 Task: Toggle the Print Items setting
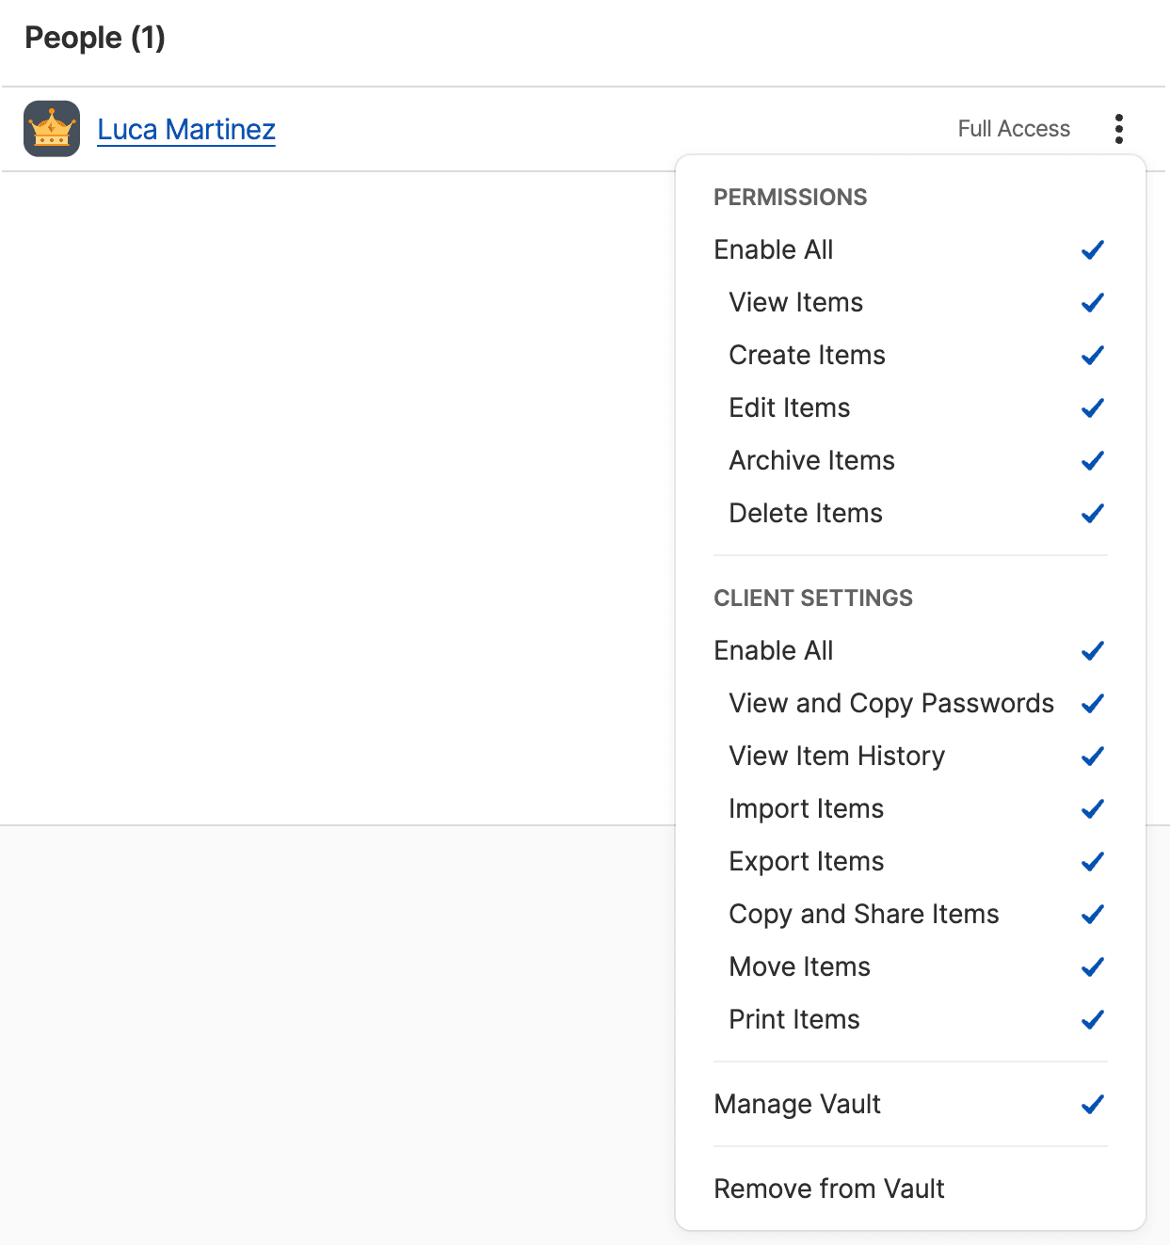[910, 1019]
